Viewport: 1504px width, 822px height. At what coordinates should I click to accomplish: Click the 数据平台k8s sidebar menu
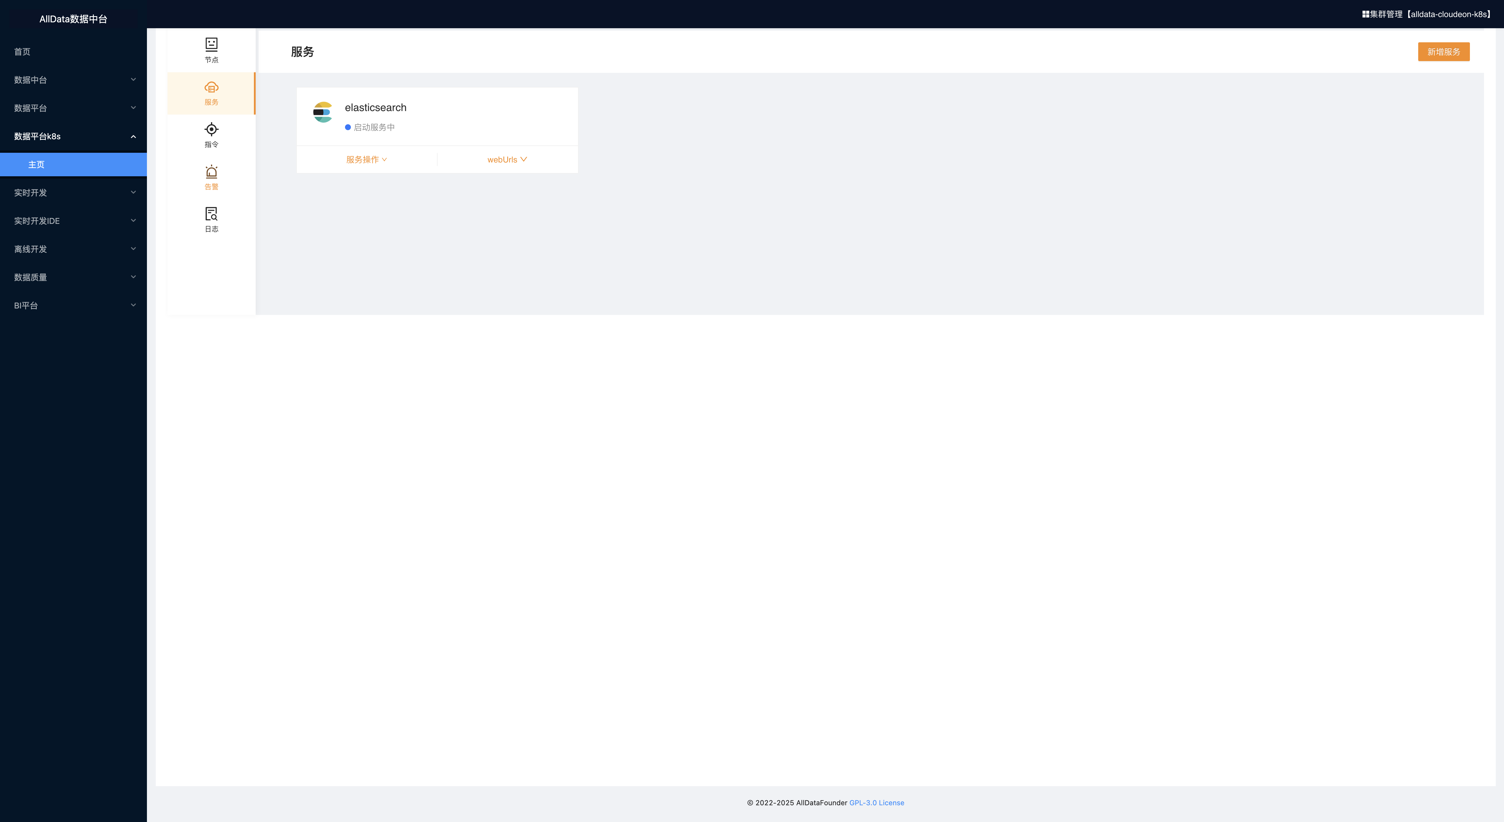pyautogui.click(x=73, y=136)
